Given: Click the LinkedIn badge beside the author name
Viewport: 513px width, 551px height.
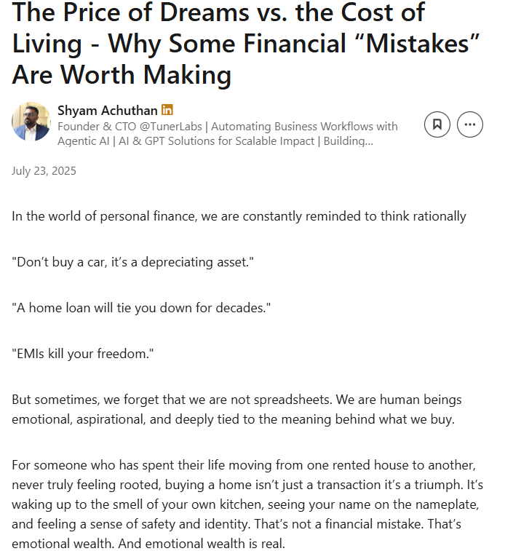Looking at the screenshot, I should 167,110.
